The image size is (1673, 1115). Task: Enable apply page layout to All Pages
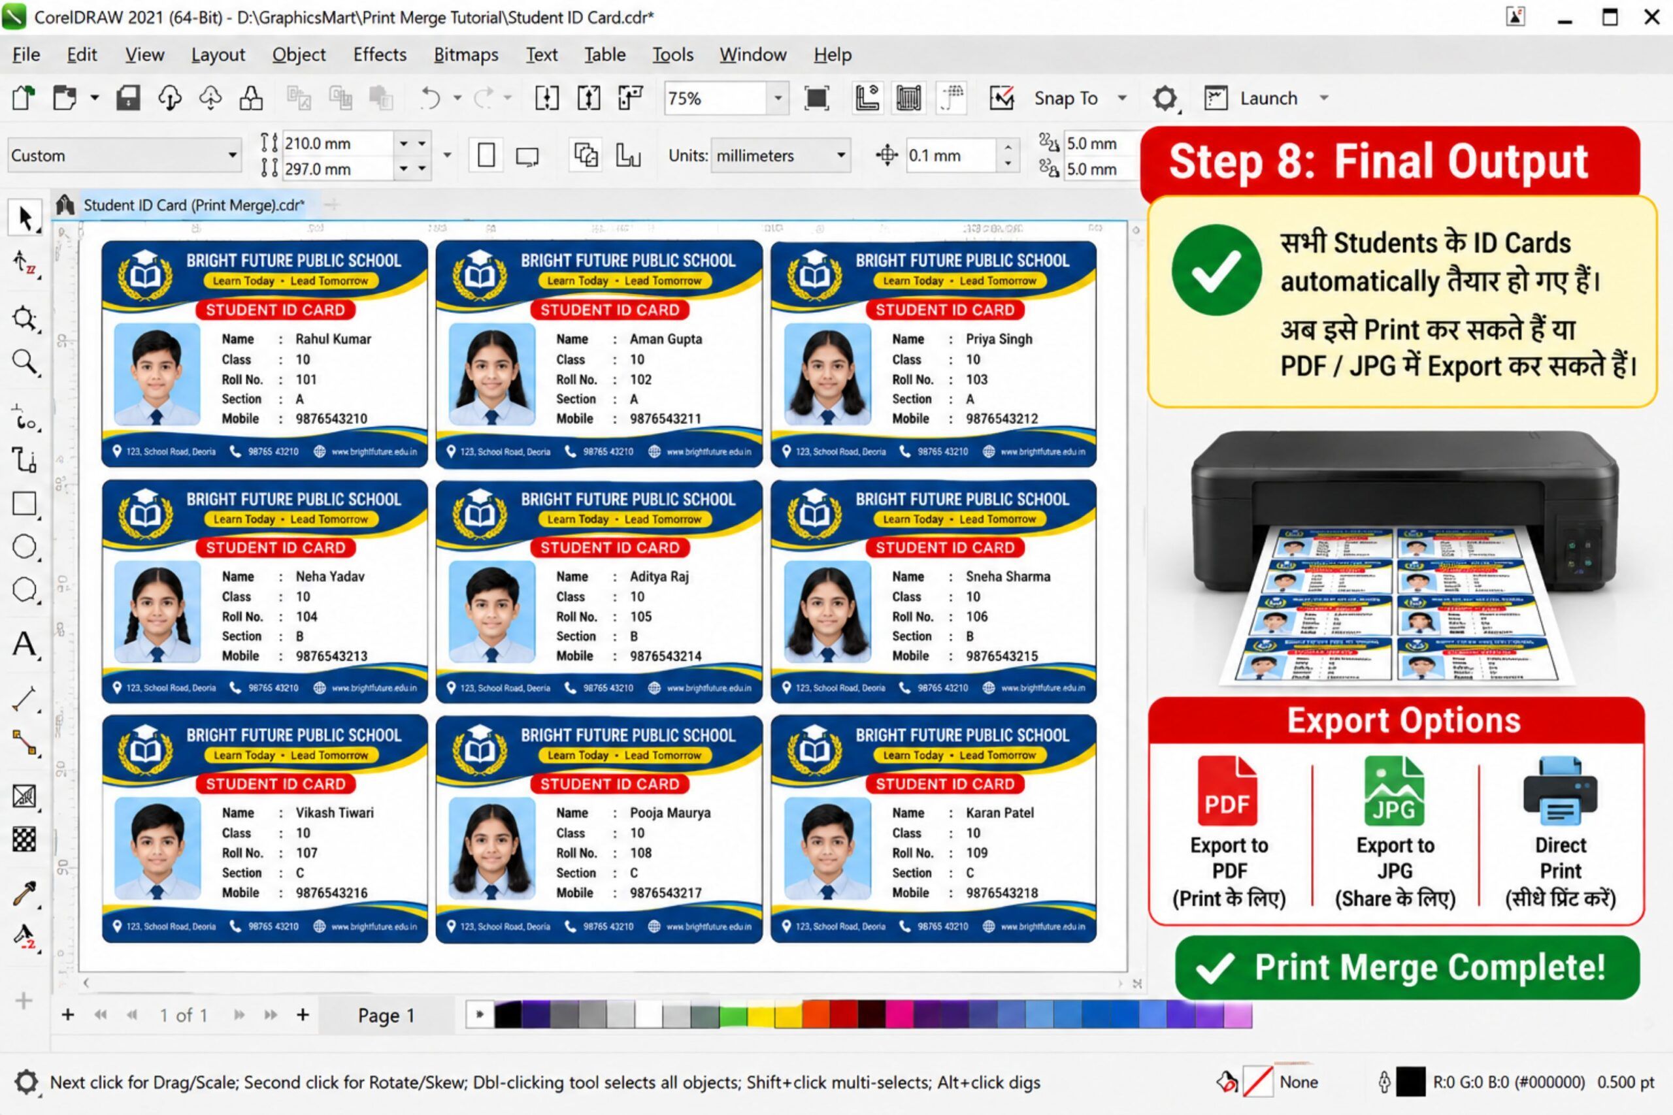(586, 155)
